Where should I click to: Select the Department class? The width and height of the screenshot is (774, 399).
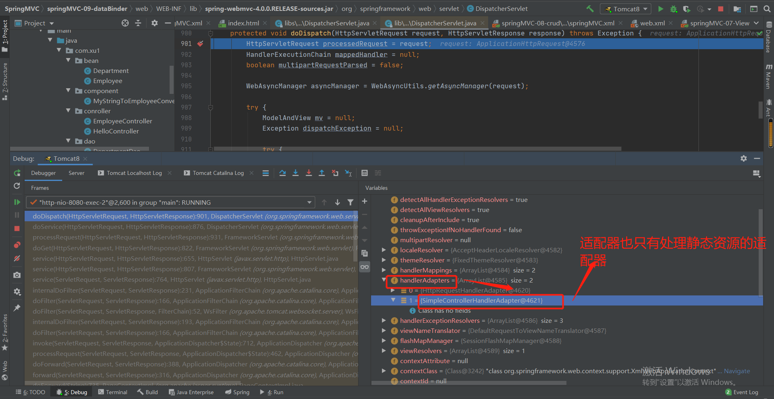tap(111, 71)
